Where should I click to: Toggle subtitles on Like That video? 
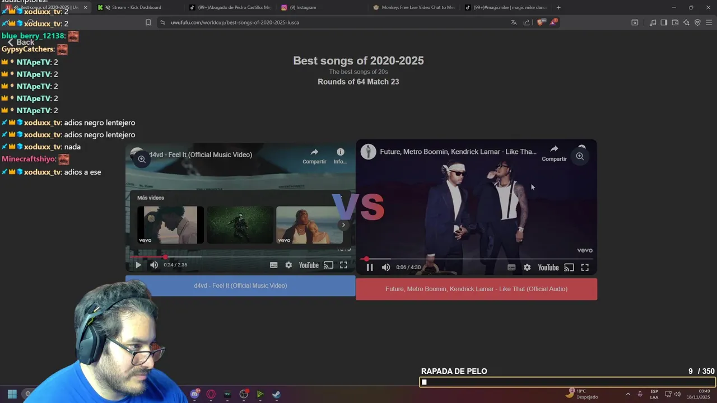coord(511,268)
